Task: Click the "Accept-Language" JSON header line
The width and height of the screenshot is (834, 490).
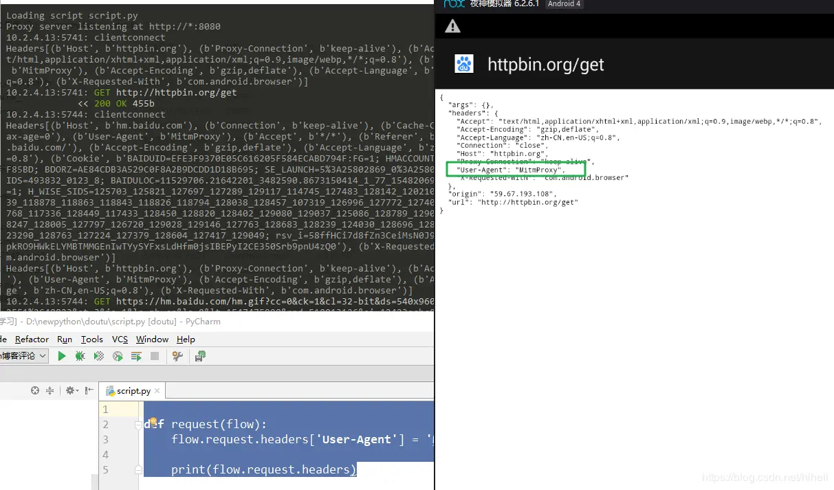Action: [538, 137]
